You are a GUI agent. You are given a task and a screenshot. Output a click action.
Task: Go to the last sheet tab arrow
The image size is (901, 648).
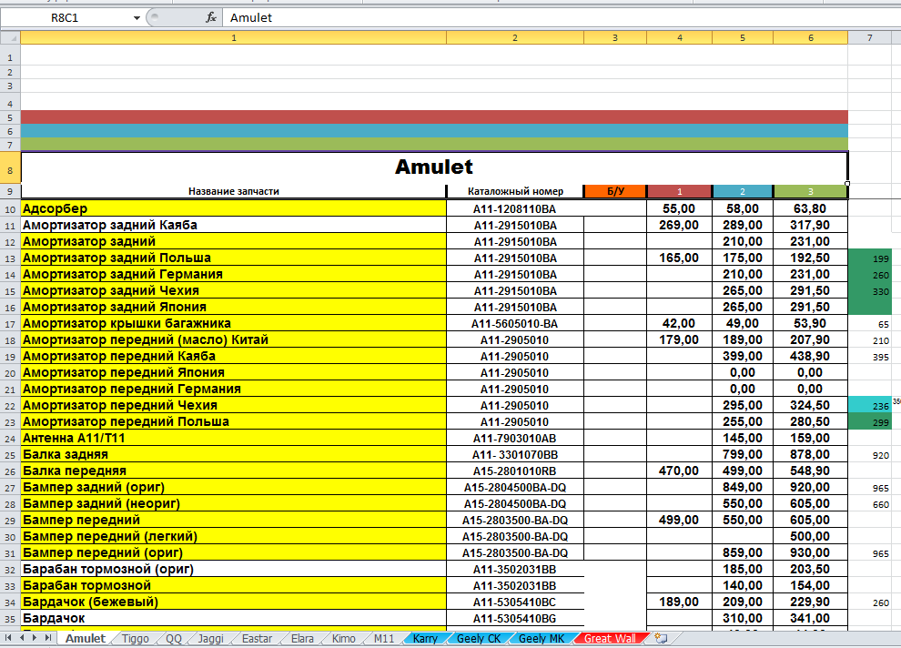[x=47, y=638]
